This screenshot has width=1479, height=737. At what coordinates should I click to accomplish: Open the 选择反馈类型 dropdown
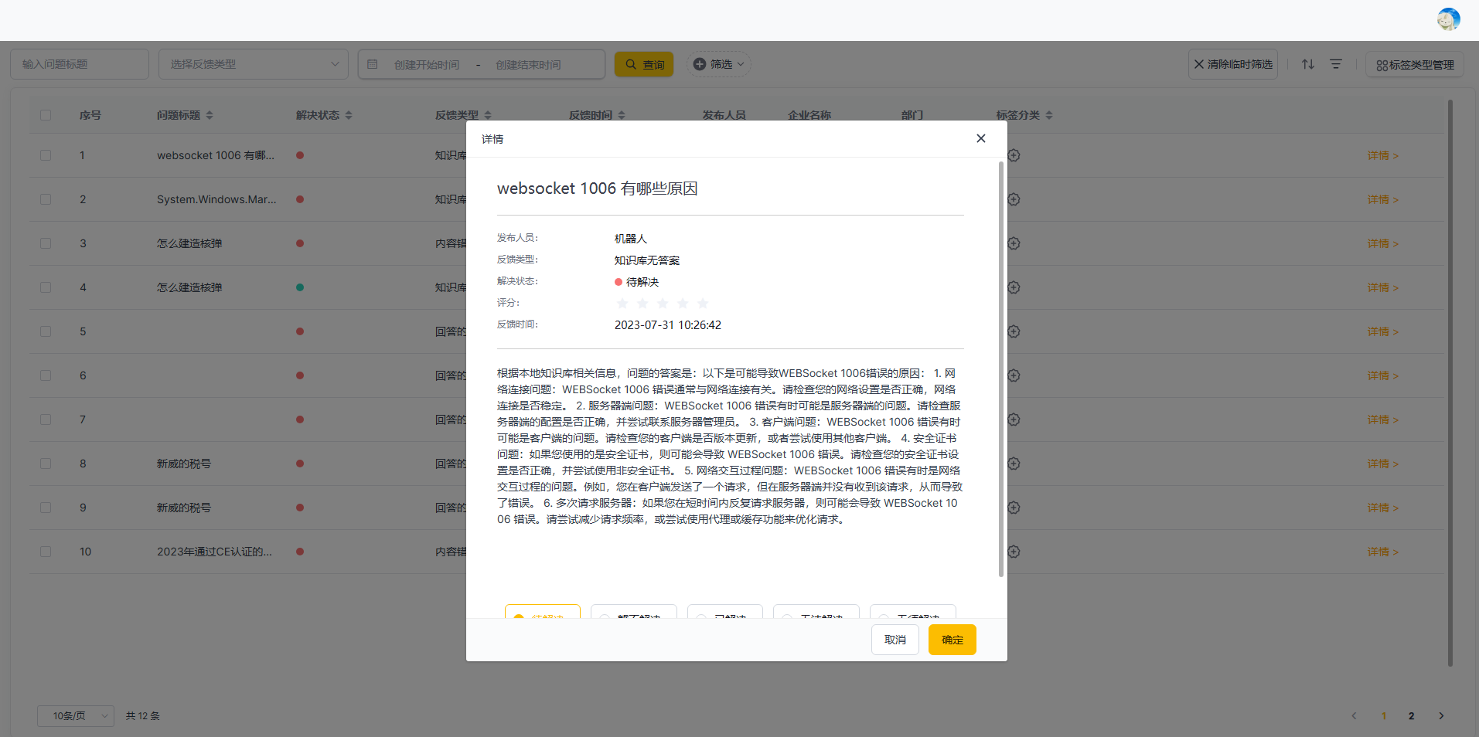click(254, 64)
